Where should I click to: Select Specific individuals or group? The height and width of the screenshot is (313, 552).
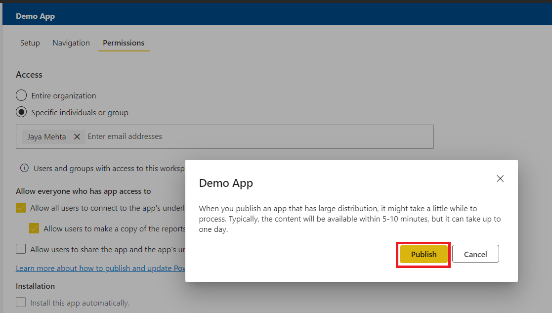20,112
